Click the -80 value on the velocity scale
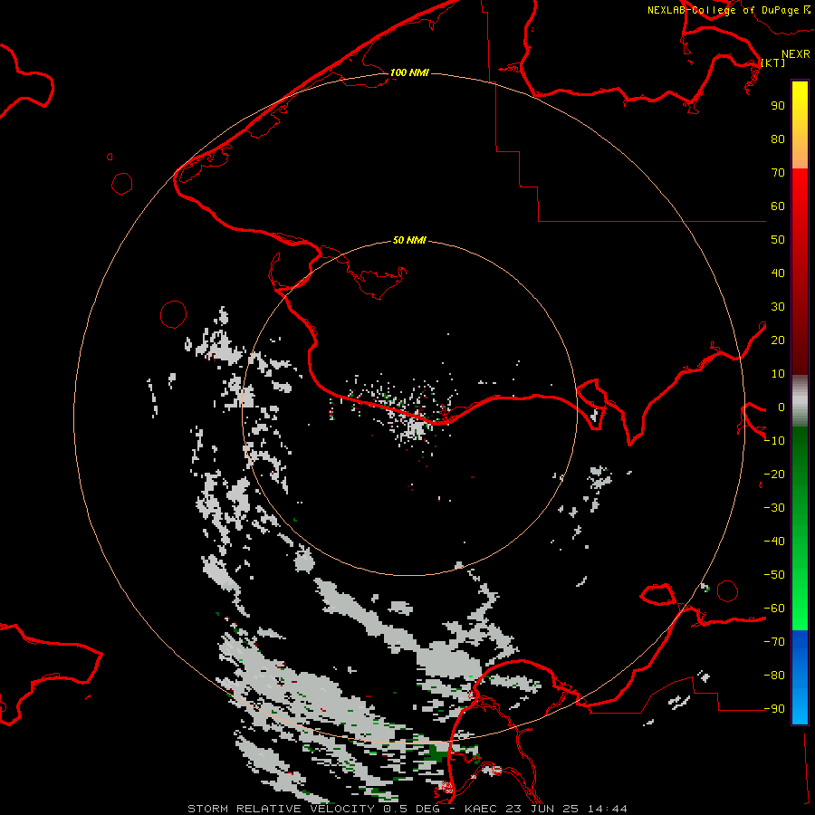The image size is (815, 815). click(774, 676)
